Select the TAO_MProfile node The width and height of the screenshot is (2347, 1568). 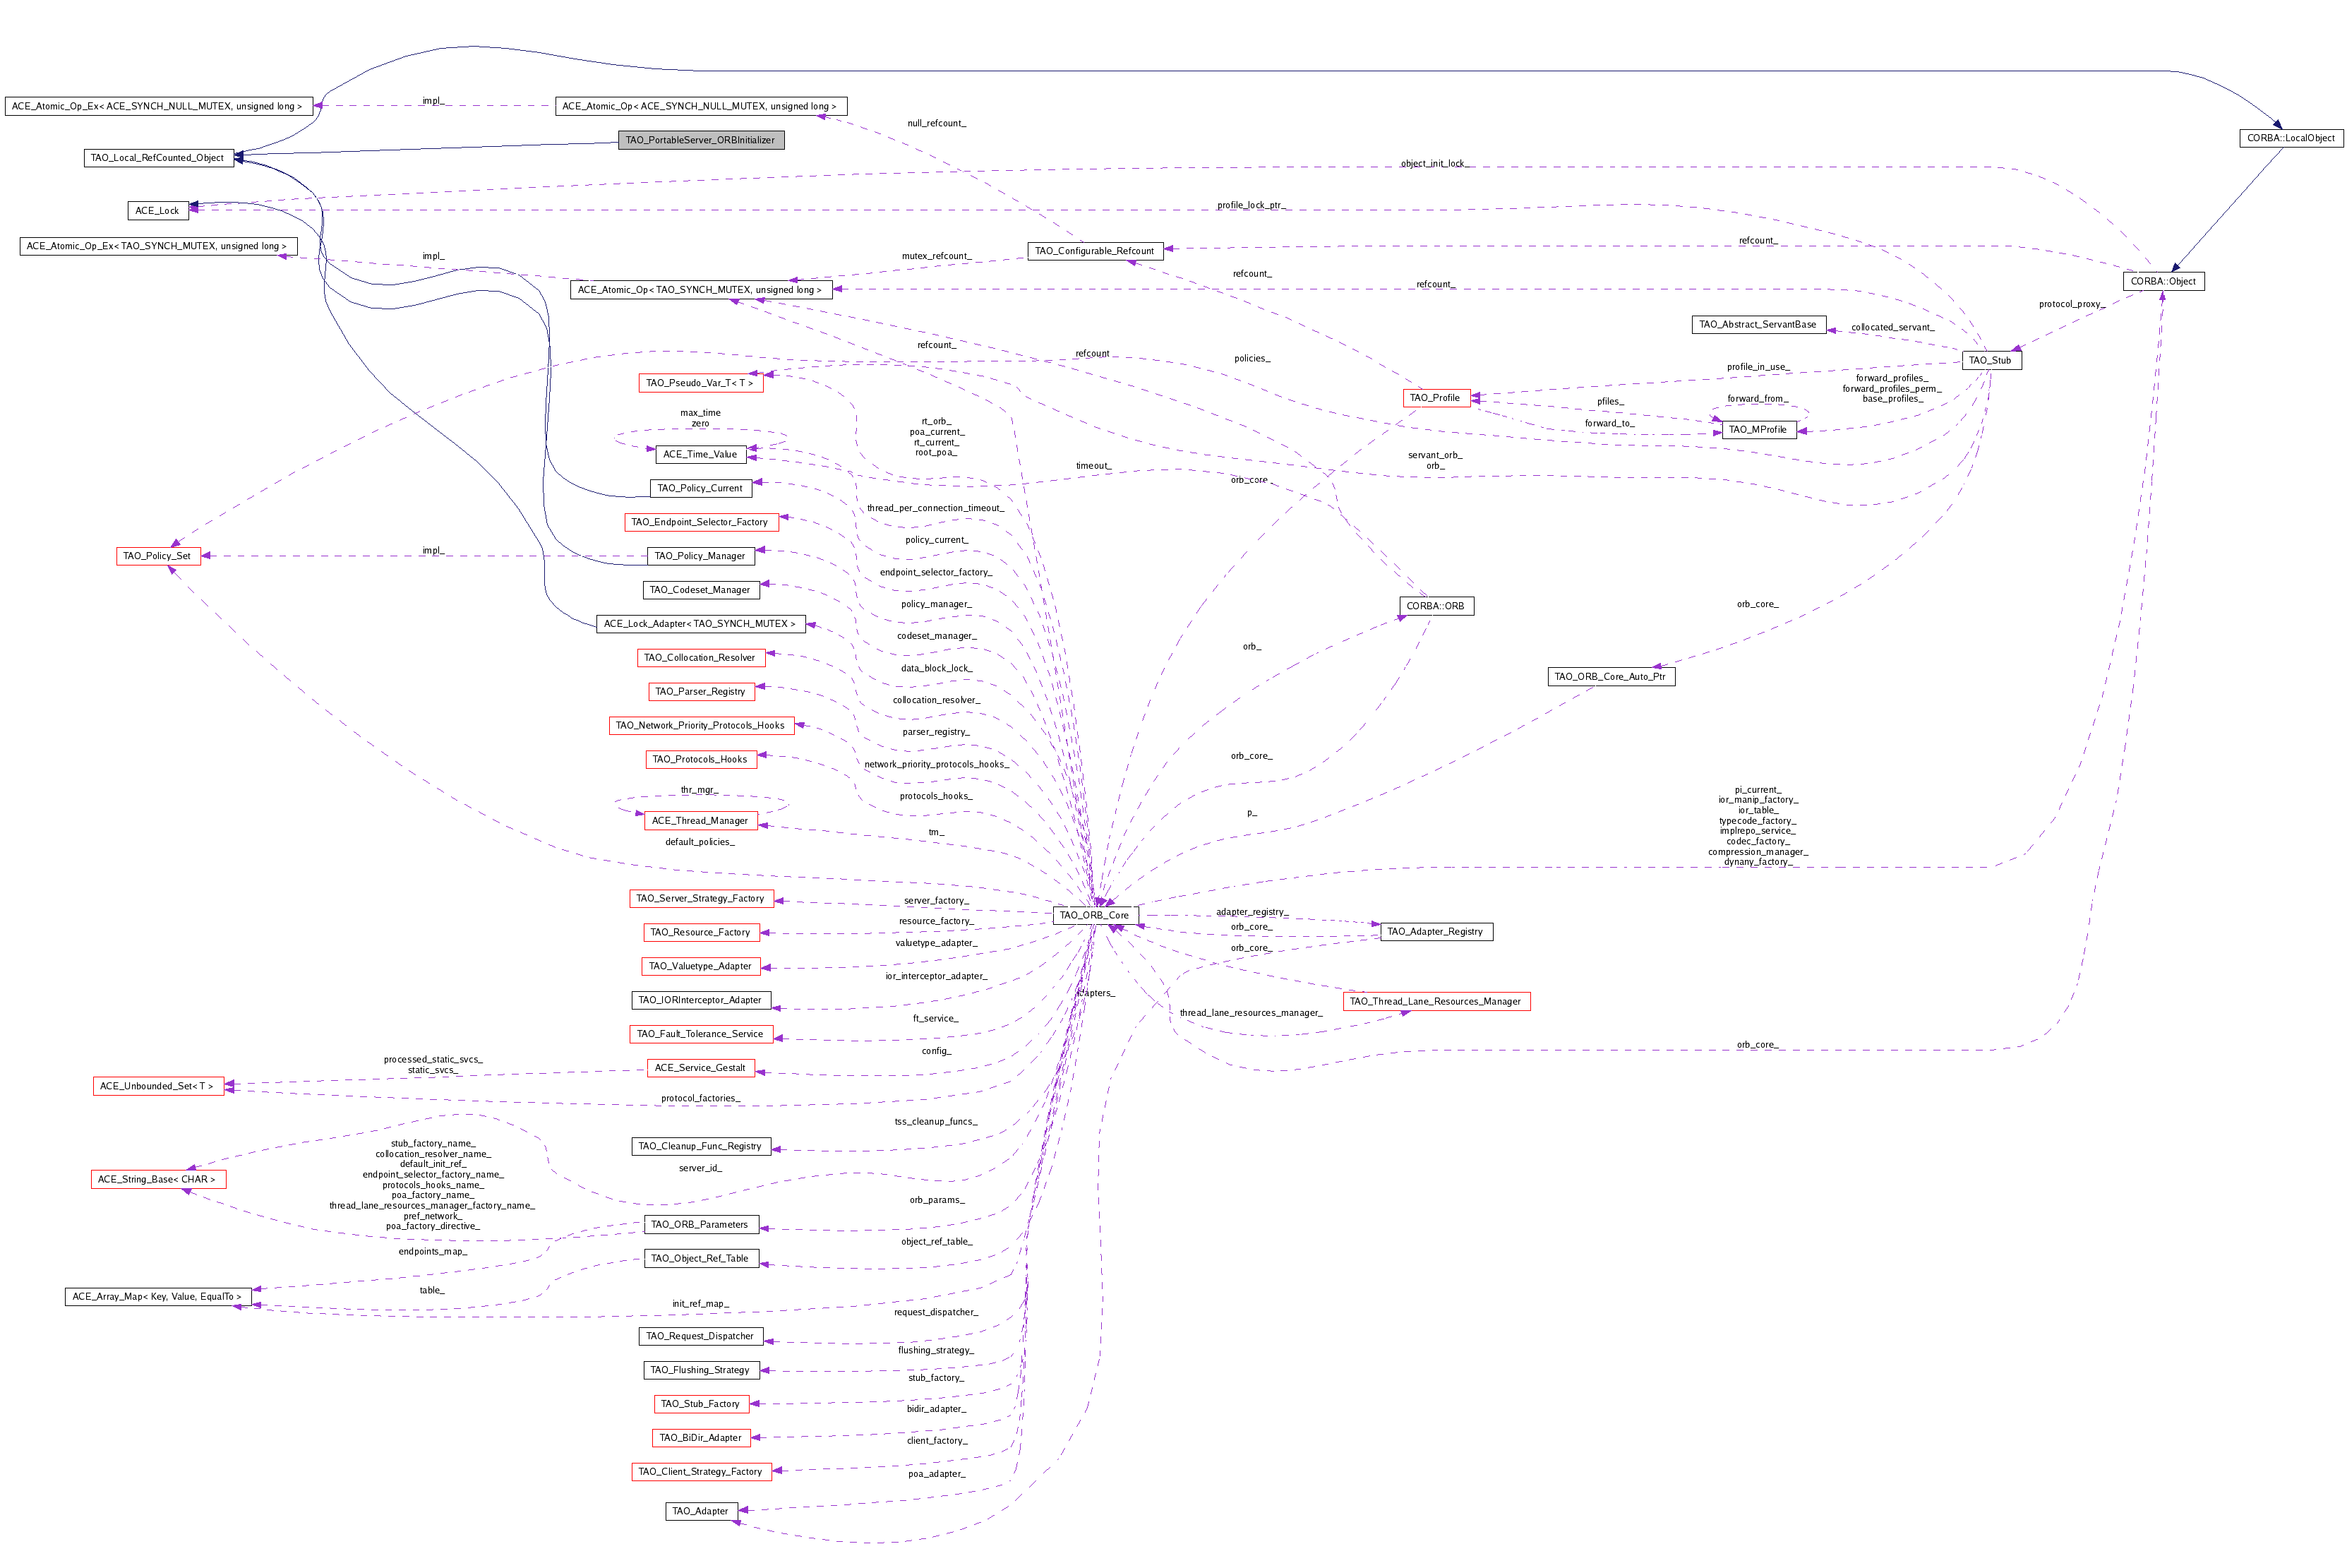tap(1758, 430)
